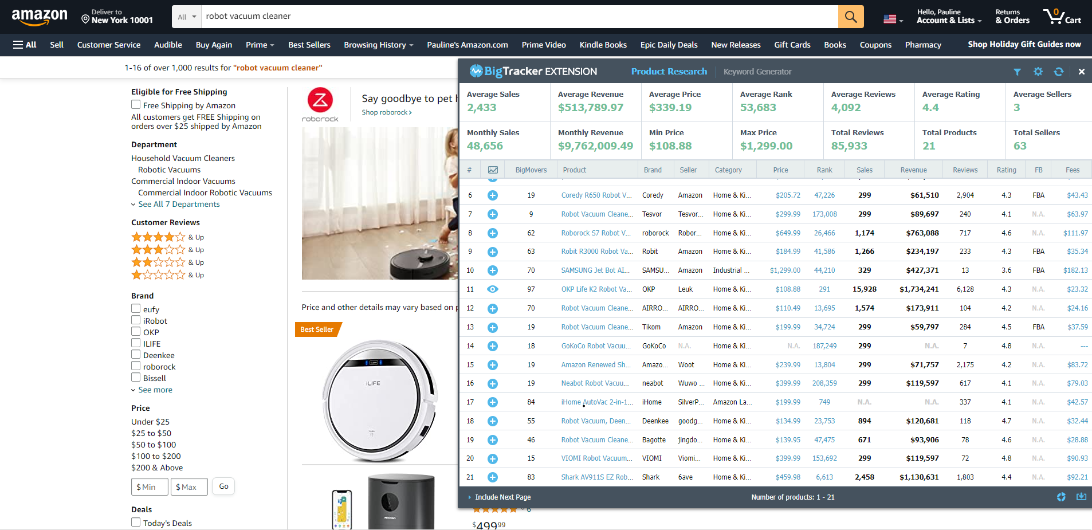The image size is (1092, 530).
Task: Open Roborock S7 Robot V... product link
Action: click(596, 233)
